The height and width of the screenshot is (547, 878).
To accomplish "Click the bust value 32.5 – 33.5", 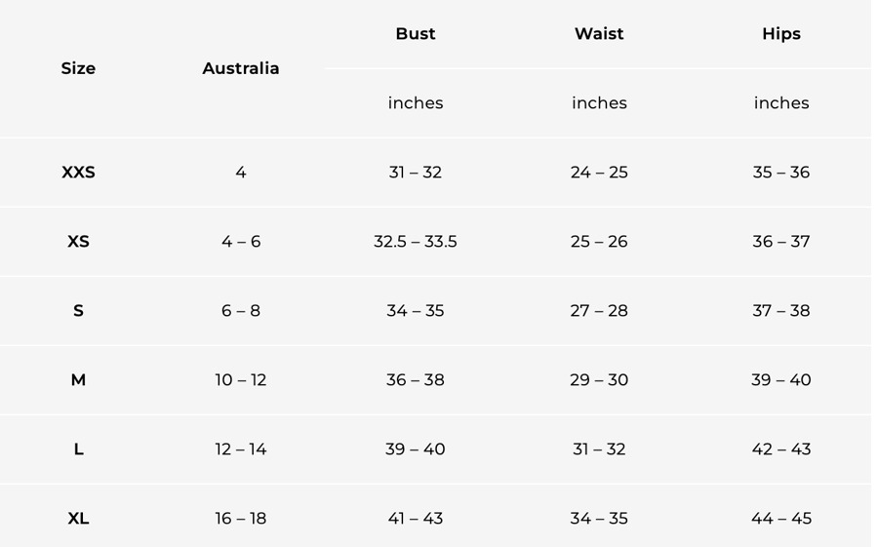I will [416, 242].
